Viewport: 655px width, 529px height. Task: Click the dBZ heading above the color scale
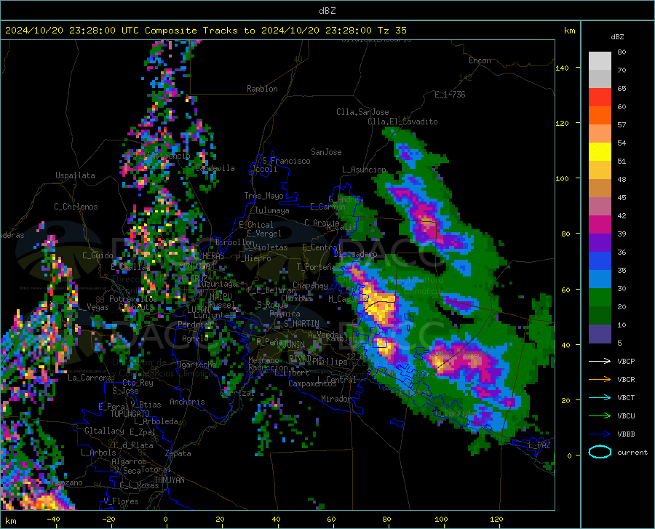tap(617, 36)
